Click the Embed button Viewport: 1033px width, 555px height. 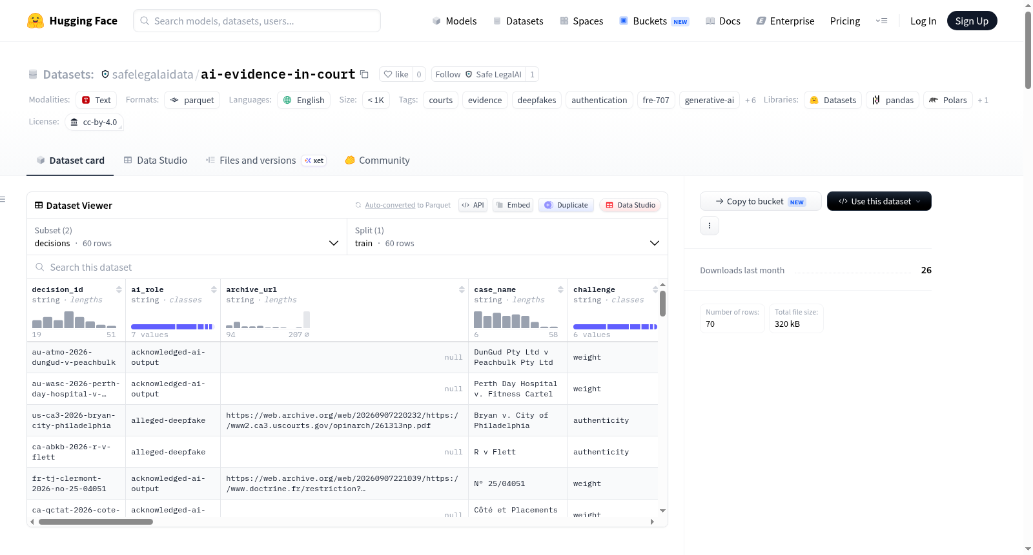[513, 205]
